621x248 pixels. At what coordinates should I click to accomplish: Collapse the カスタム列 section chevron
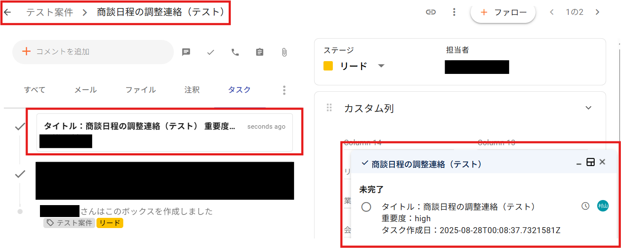click(x=589, y=108)
